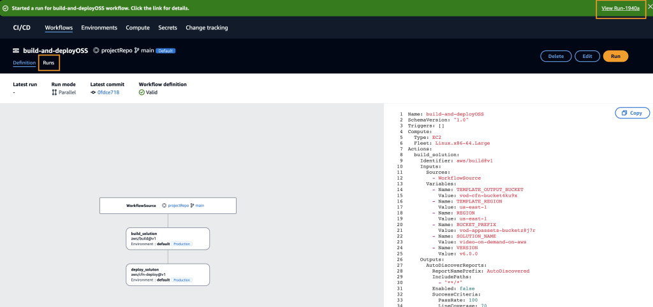Open the Compute tab
Screen dimensions: 653x307
coord(138,28)
